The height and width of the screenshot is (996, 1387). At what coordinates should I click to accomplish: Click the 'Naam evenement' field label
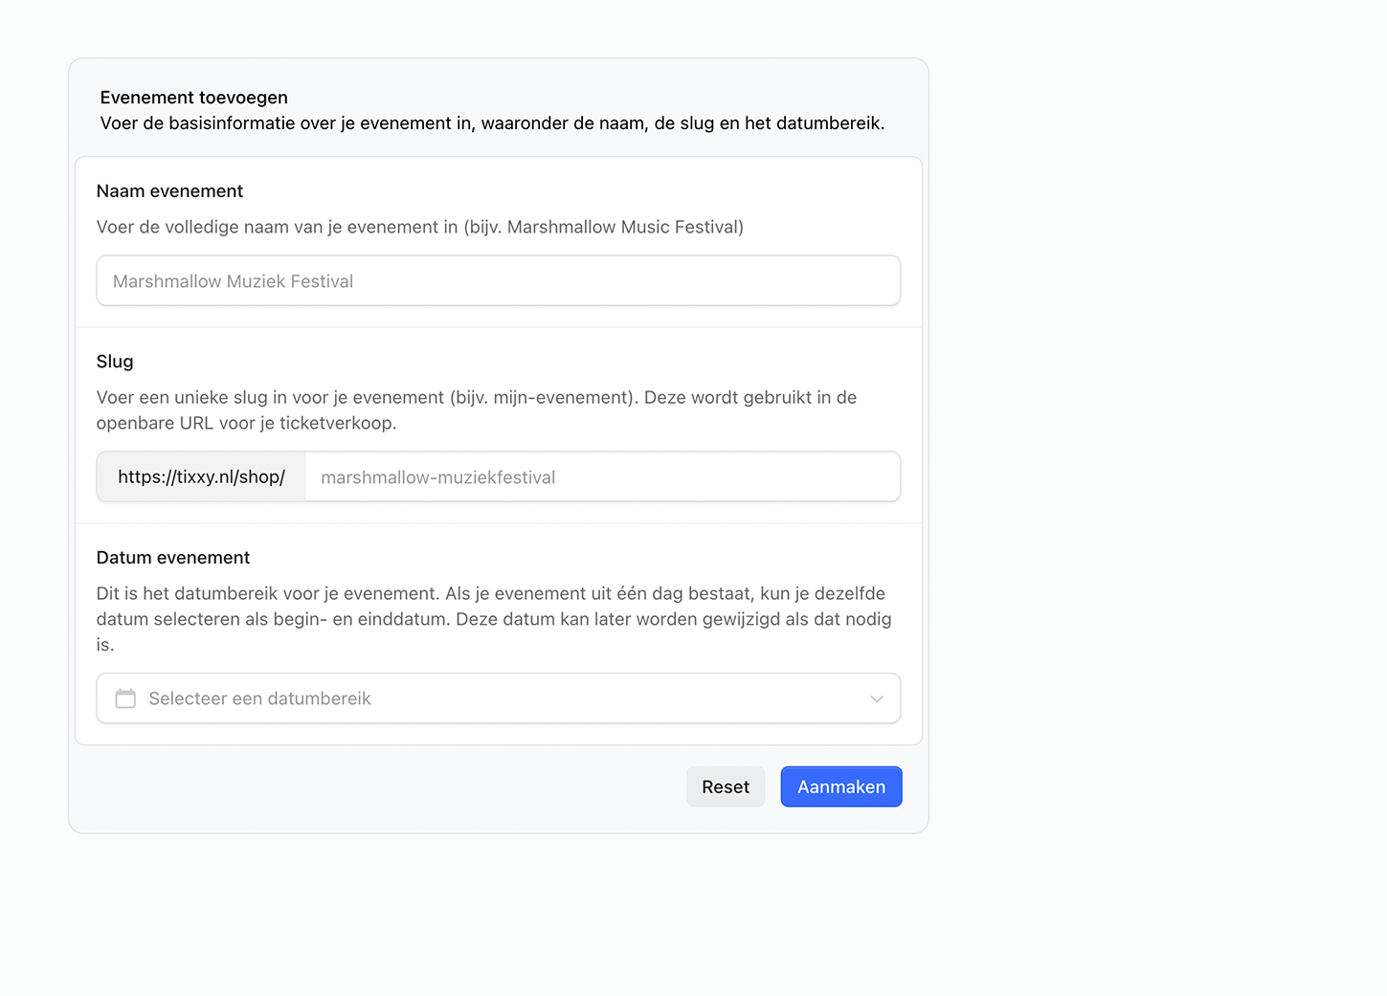point(169,191)
